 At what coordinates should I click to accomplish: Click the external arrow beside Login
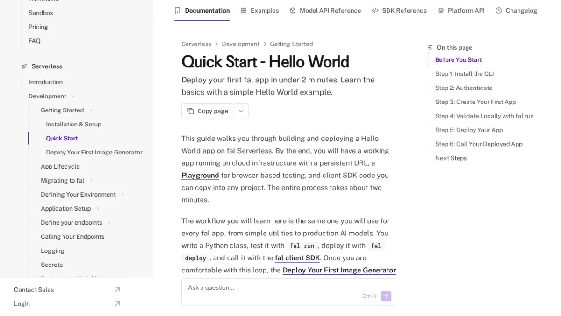point(117,304)
